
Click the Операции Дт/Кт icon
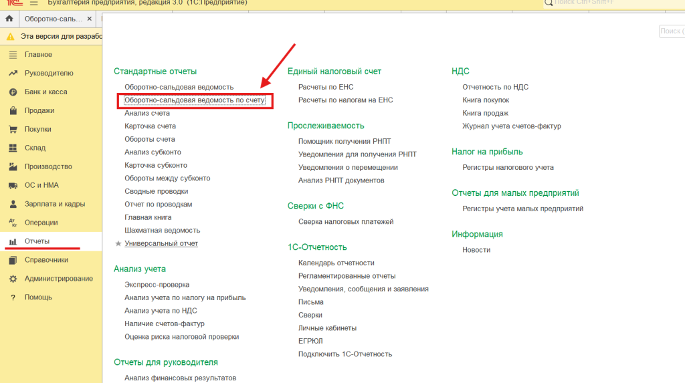pyautogui.click(x=13, y=223)
